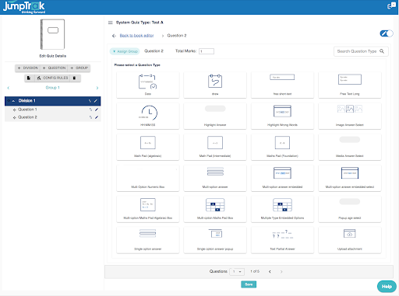
Task: Open the Help button
Action: tap(387, 287)
